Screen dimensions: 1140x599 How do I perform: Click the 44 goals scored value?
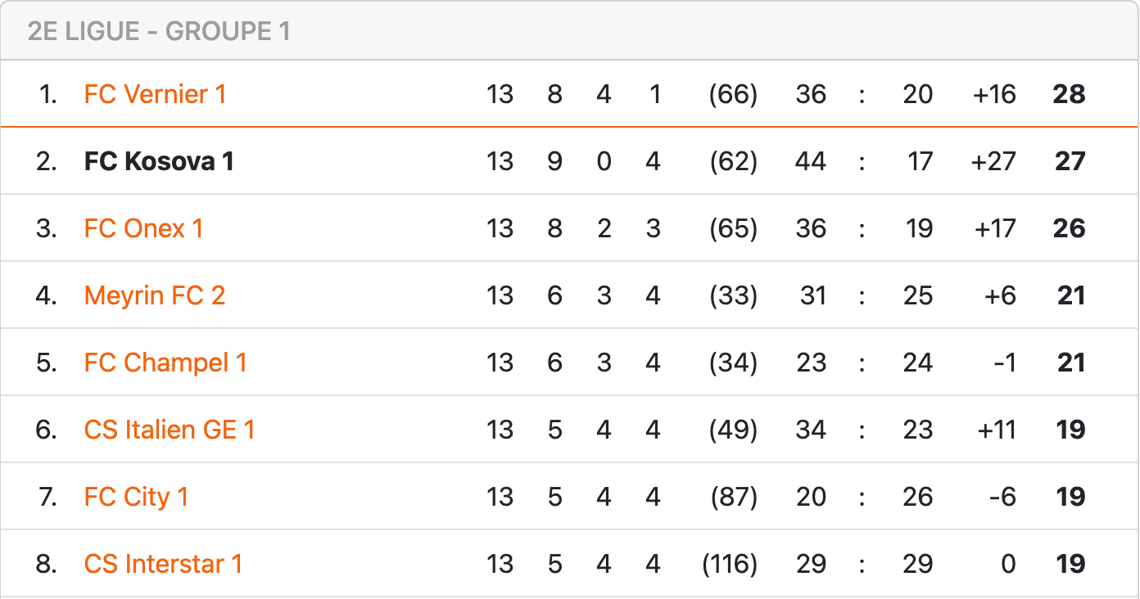click(810, 161)
